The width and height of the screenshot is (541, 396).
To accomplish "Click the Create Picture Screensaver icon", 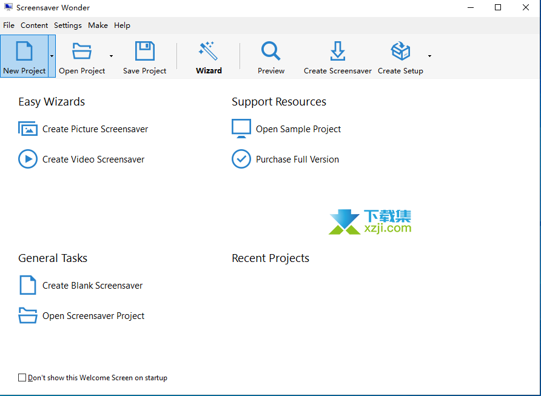I will (x=28, y=129).
